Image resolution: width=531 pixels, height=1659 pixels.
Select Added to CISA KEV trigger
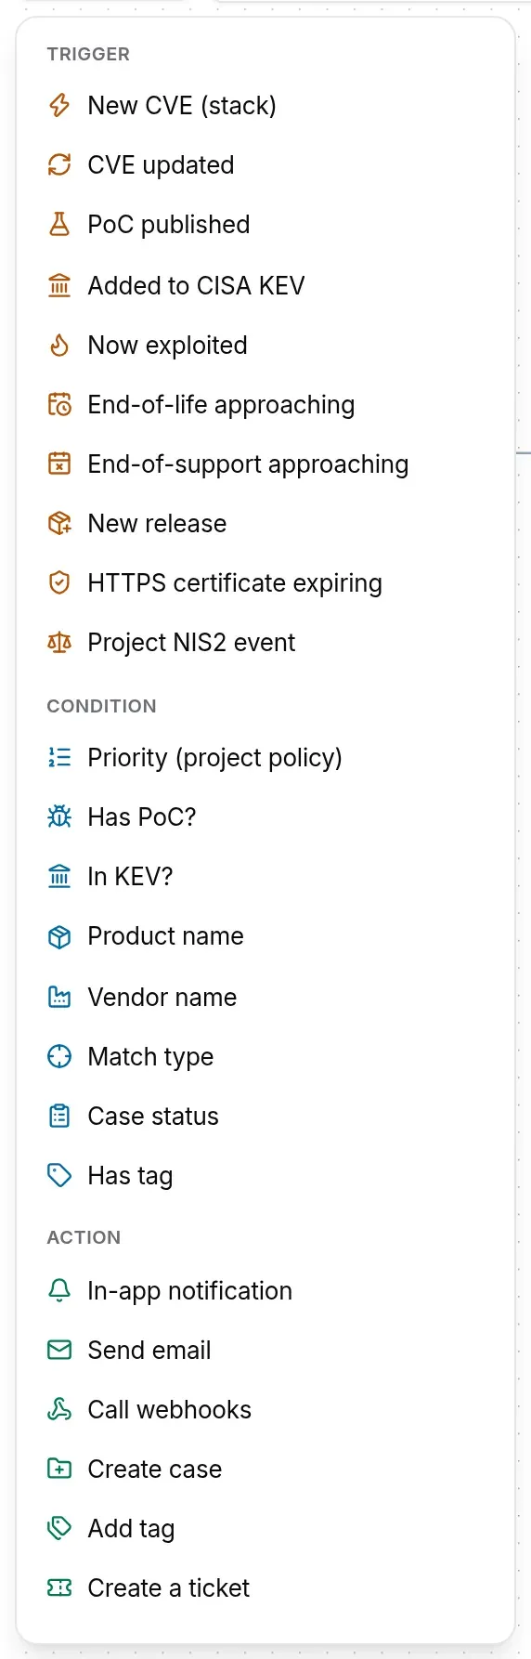point(265,286)
